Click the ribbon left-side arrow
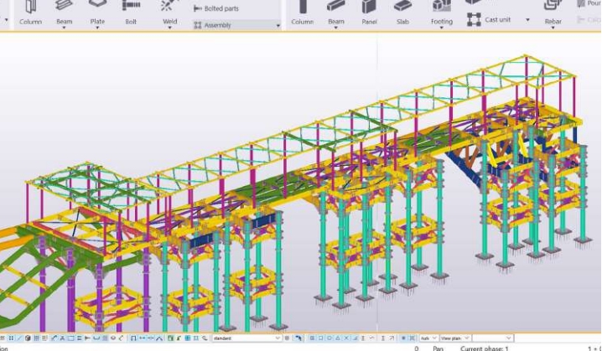The image size is (602, 351). coord(6,20)
